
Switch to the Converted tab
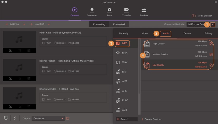(x=119, y=24)
